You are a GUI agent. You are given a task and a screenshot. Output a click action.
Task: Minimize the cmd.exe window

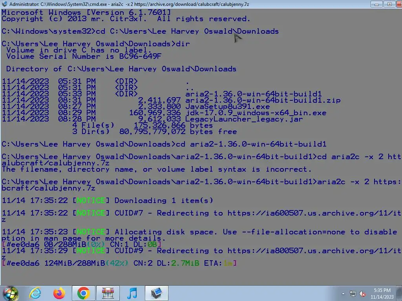pyautogui.click(x=376, y=4)
